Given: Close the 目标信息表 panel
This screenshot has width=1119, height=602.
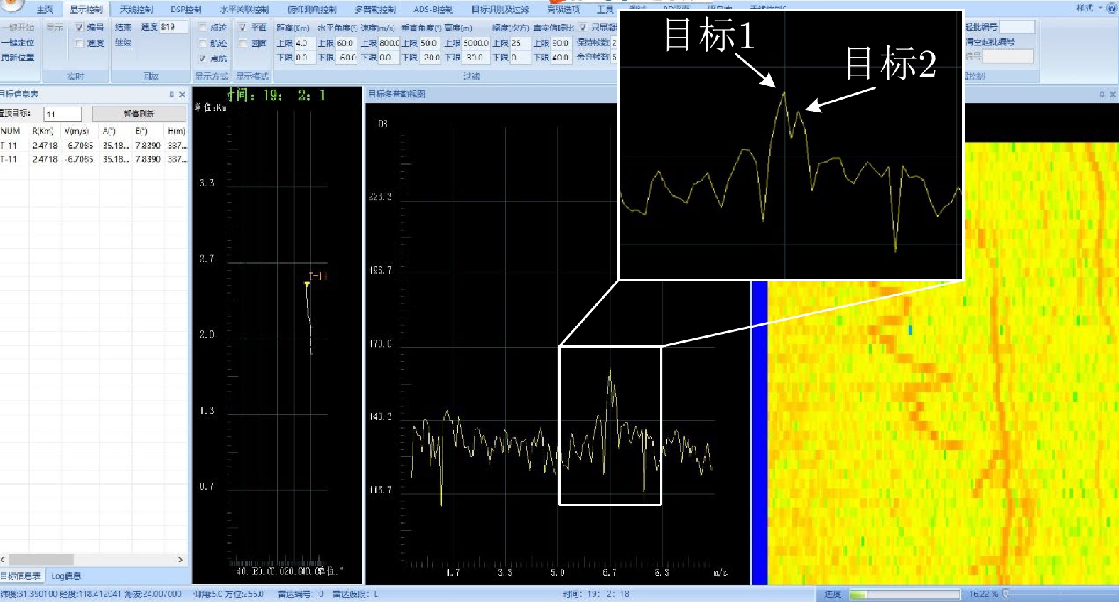Looking at the screenshot, I should point(183,94).
